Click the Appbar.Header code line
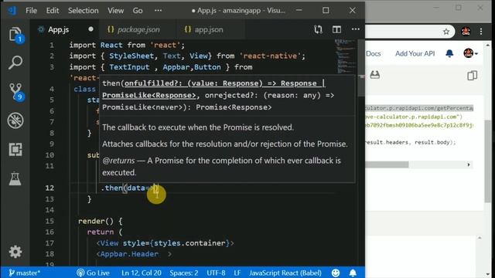This screenshot has width=495, height=278. click(134, 254)
